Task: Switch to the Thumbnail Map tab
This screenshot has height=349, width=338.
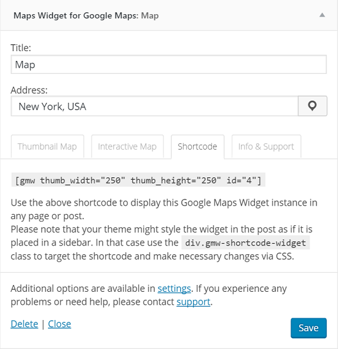Action: [x=47, y=146]
